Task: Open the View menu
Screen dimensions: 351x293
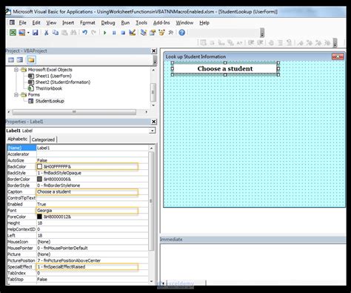Action: point(51,23)
